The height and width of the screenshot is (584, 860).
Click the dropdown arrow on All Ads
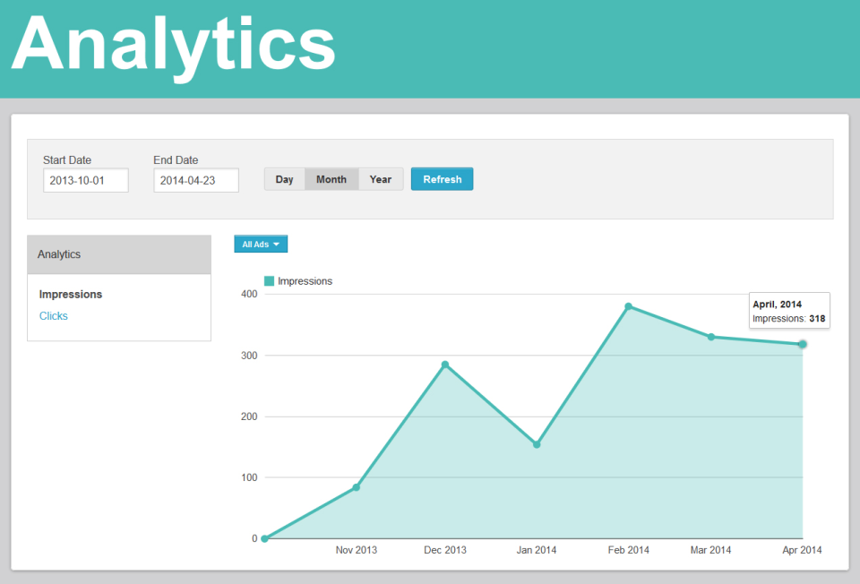pyautogui.click(x=278, y=244)
